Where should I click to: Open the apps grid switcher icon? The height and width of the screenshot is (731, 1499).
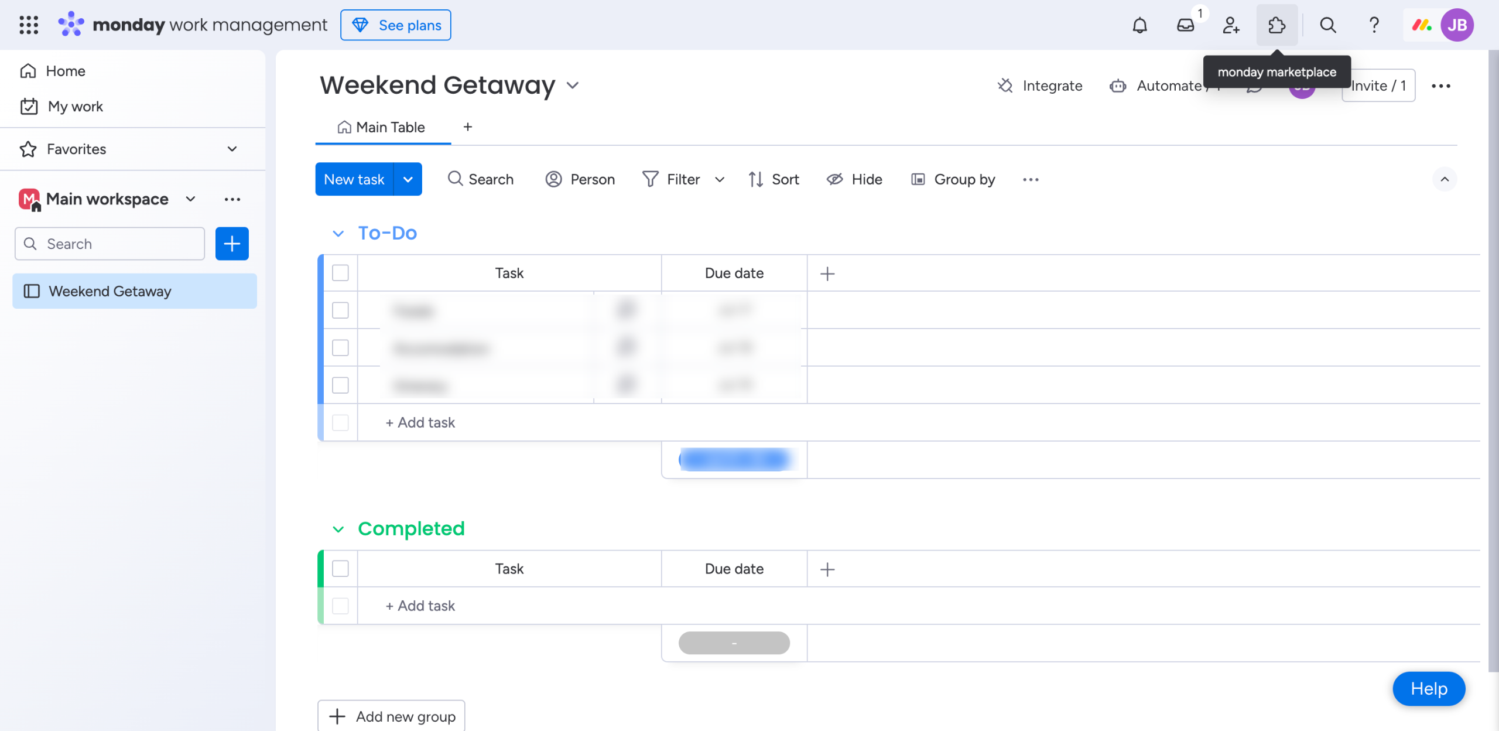[29, 25]
